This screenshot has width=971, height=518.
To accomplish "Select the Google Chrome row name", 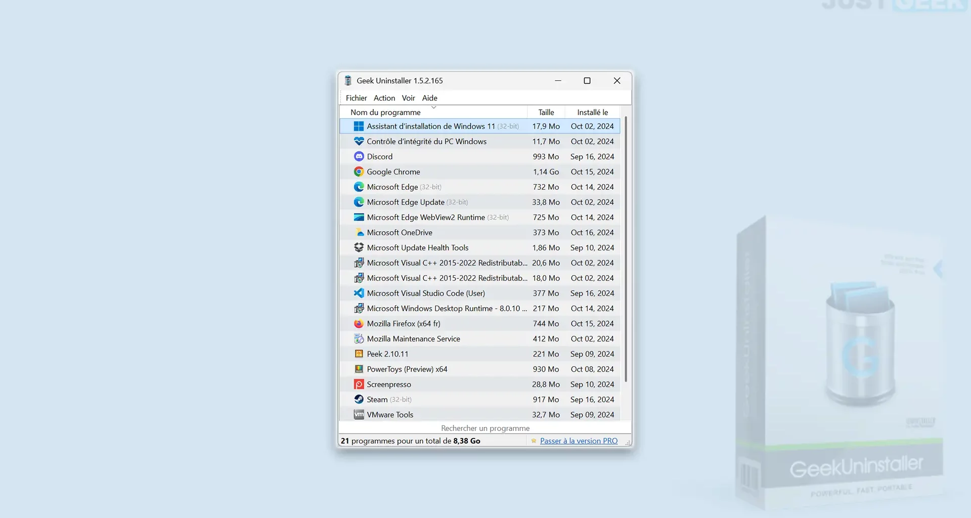I will pyautogui.click(x=393, y=172).
